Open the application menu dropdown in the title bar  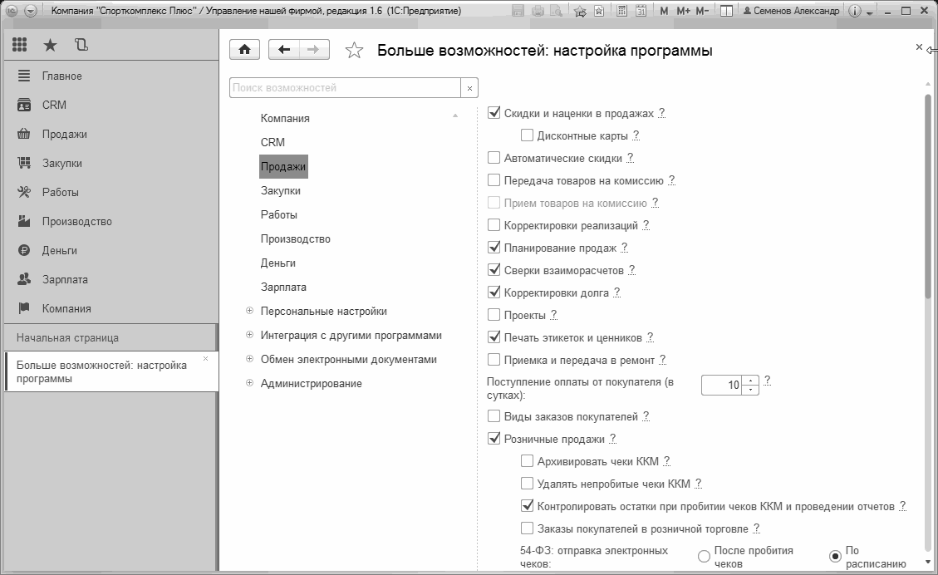[30, 11]
